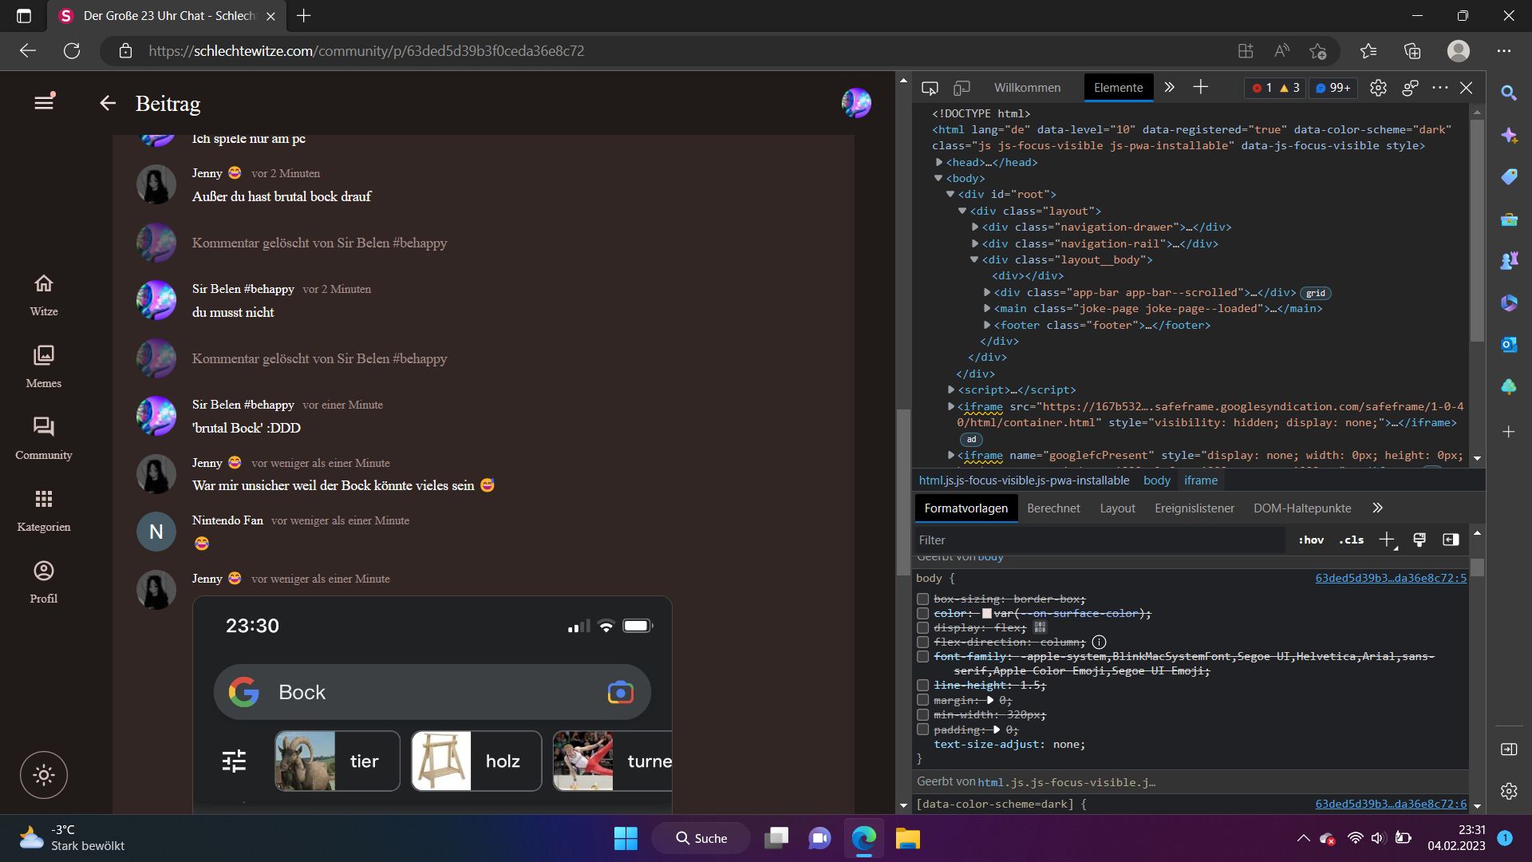Add a new style rule
The width and height of the screenshot is (1532, 862).
pyautogui.click(x=1387, y=540)
